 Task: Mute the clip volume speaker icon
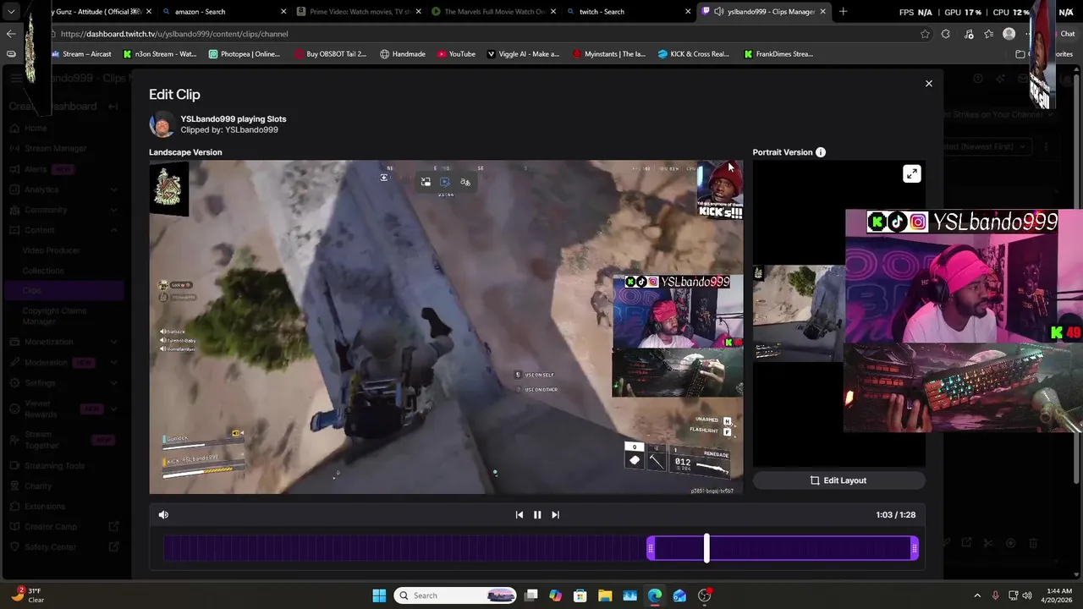(x=163, y=514)
